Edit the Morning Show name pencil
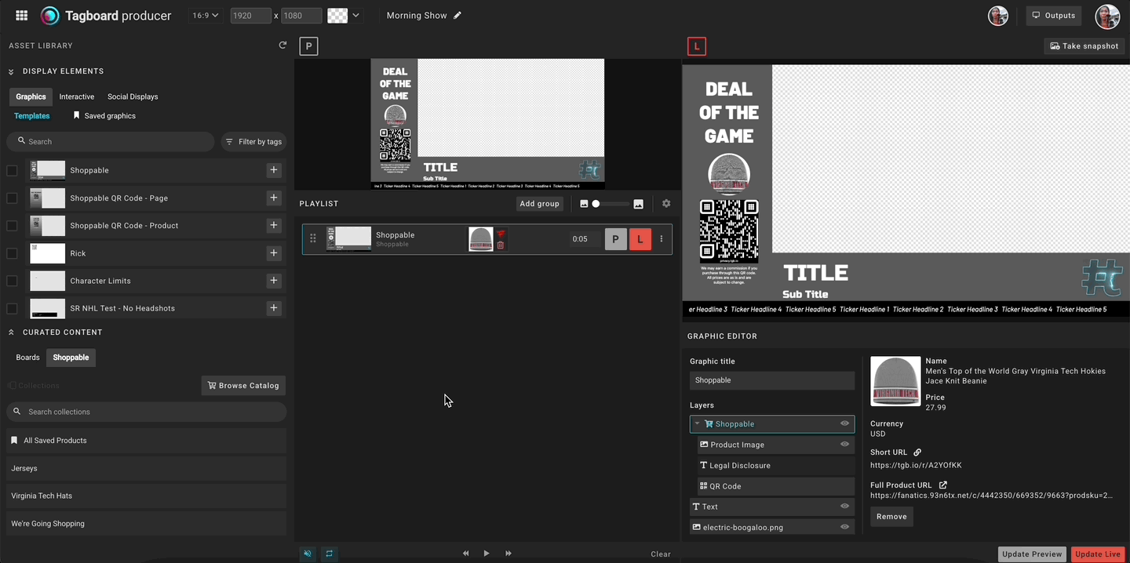Screen dimensions: 1130x563 (x=457, y=16)
